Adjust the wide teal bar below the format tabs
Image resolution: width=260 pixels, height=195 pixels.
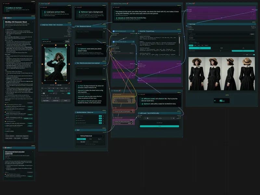tap(200, 48)
